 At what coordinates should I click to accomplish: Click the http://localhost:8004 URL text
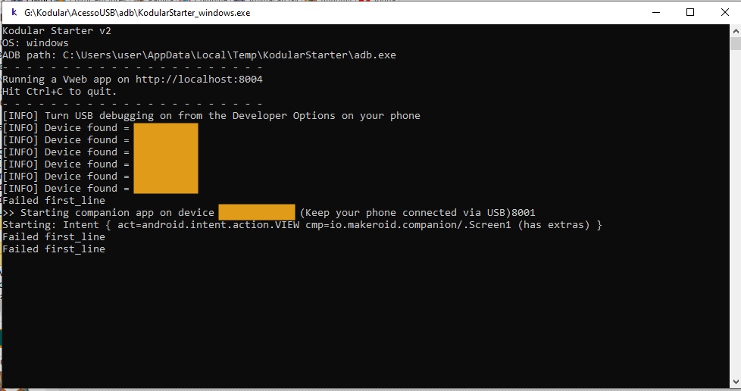[x=199, y=79]
